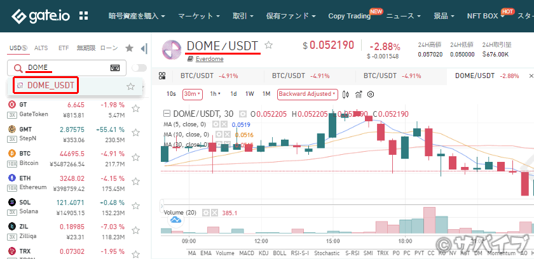Collapse the market list side panel arrow
Viewport: 534px width, 259px height.
tap(144, 48)
